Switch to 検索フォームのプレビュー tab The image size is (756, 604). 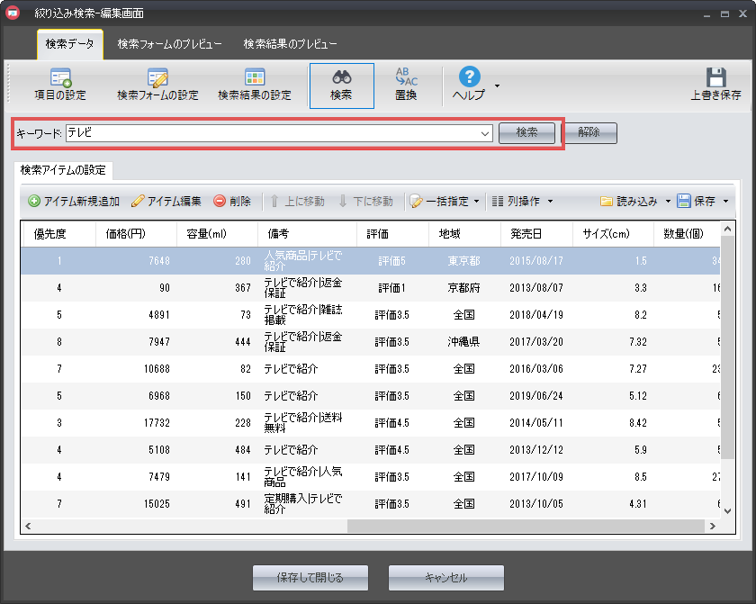coord(169,44)
